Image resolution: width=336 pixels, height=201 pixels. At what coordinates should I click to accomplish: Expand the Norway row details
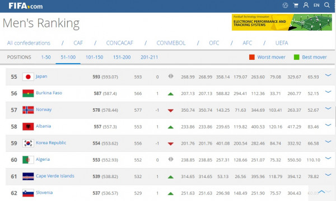coord(328,108)
